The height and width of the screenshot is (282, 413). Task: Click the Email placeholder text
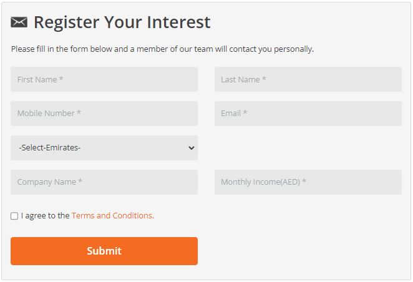click(234, 114)
